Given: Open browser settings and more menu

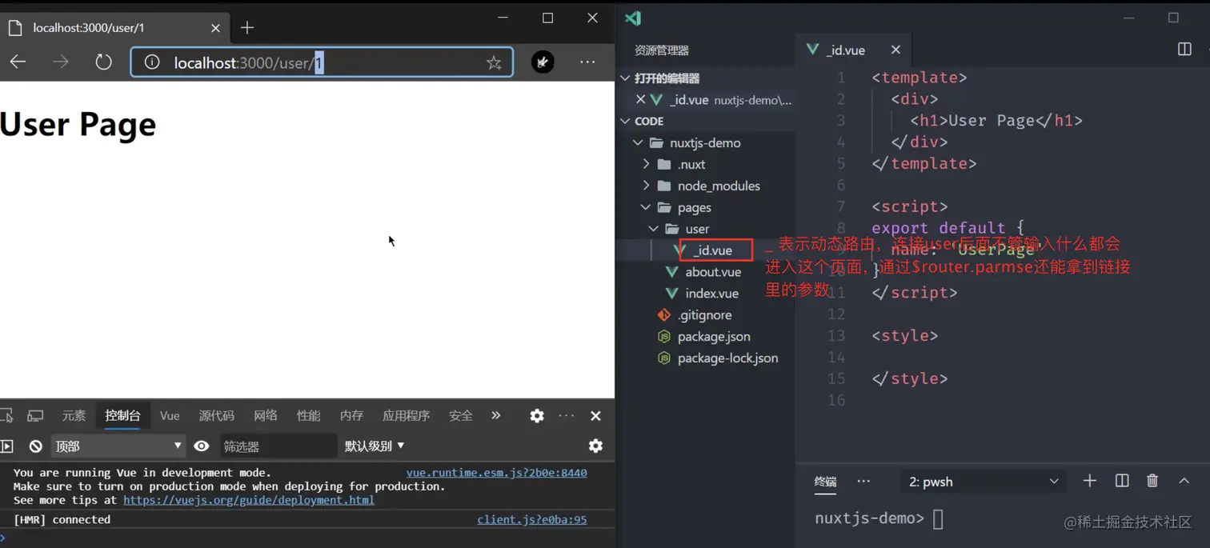Looking at the screenshot, I should point(587,62).
